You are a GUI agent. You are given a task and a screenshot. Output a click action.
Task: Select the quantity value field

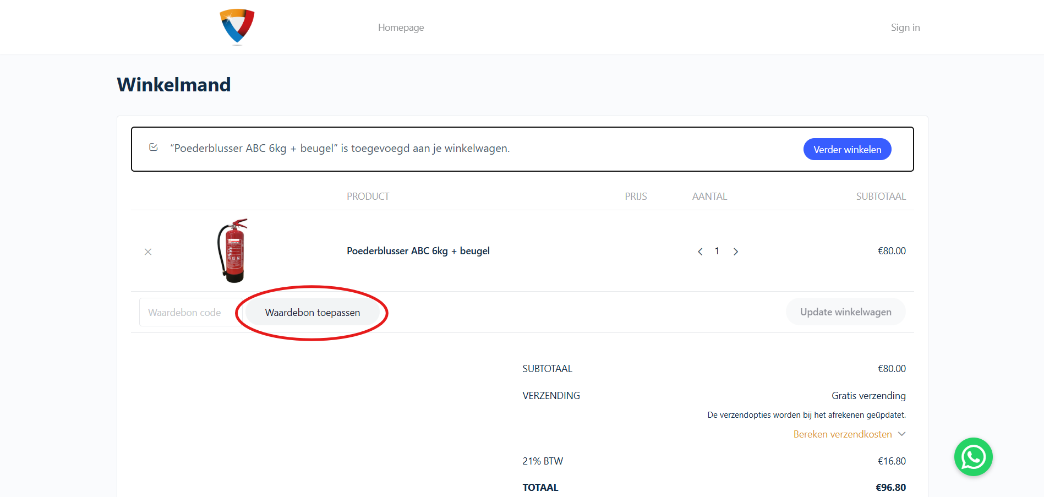pos(717,251)
